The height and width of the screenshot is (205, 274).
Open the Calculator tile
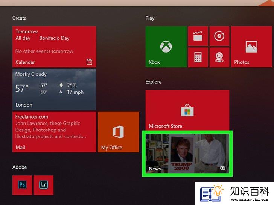198,57
